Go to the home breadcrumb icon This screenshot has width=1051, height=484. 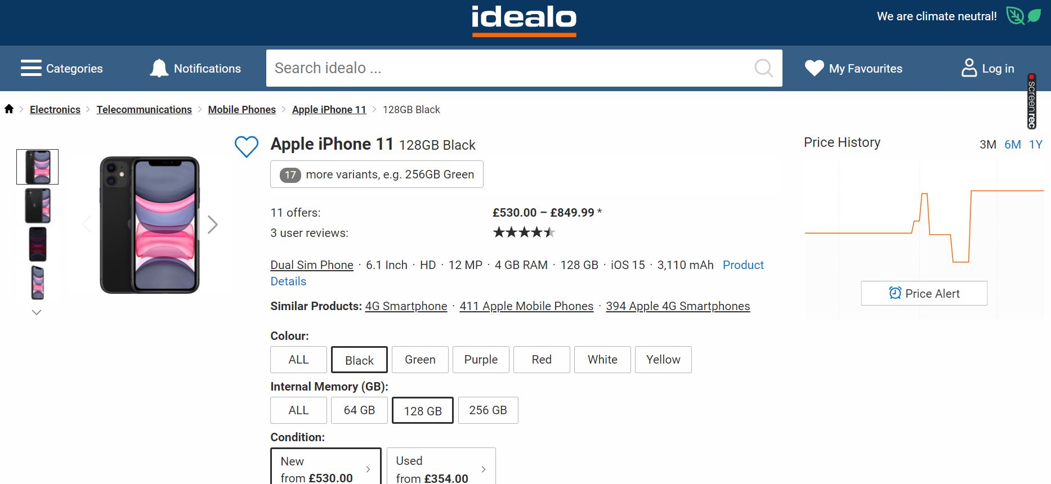[9, 109]
